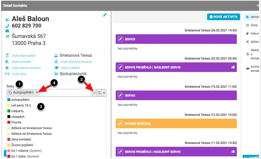Click the phone icon next to 602 829 700

[x=7, y=26]
